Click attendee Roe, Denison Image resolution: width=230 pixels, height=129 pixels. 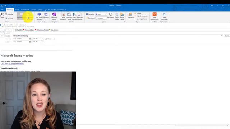[x=54, y=30]
